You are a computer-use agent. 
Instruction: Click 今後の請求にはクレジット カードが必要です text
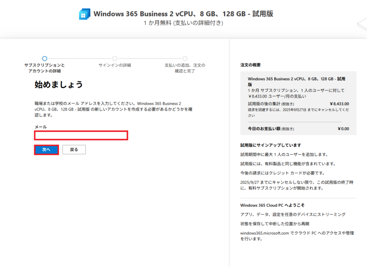click(x=282, y=173)
